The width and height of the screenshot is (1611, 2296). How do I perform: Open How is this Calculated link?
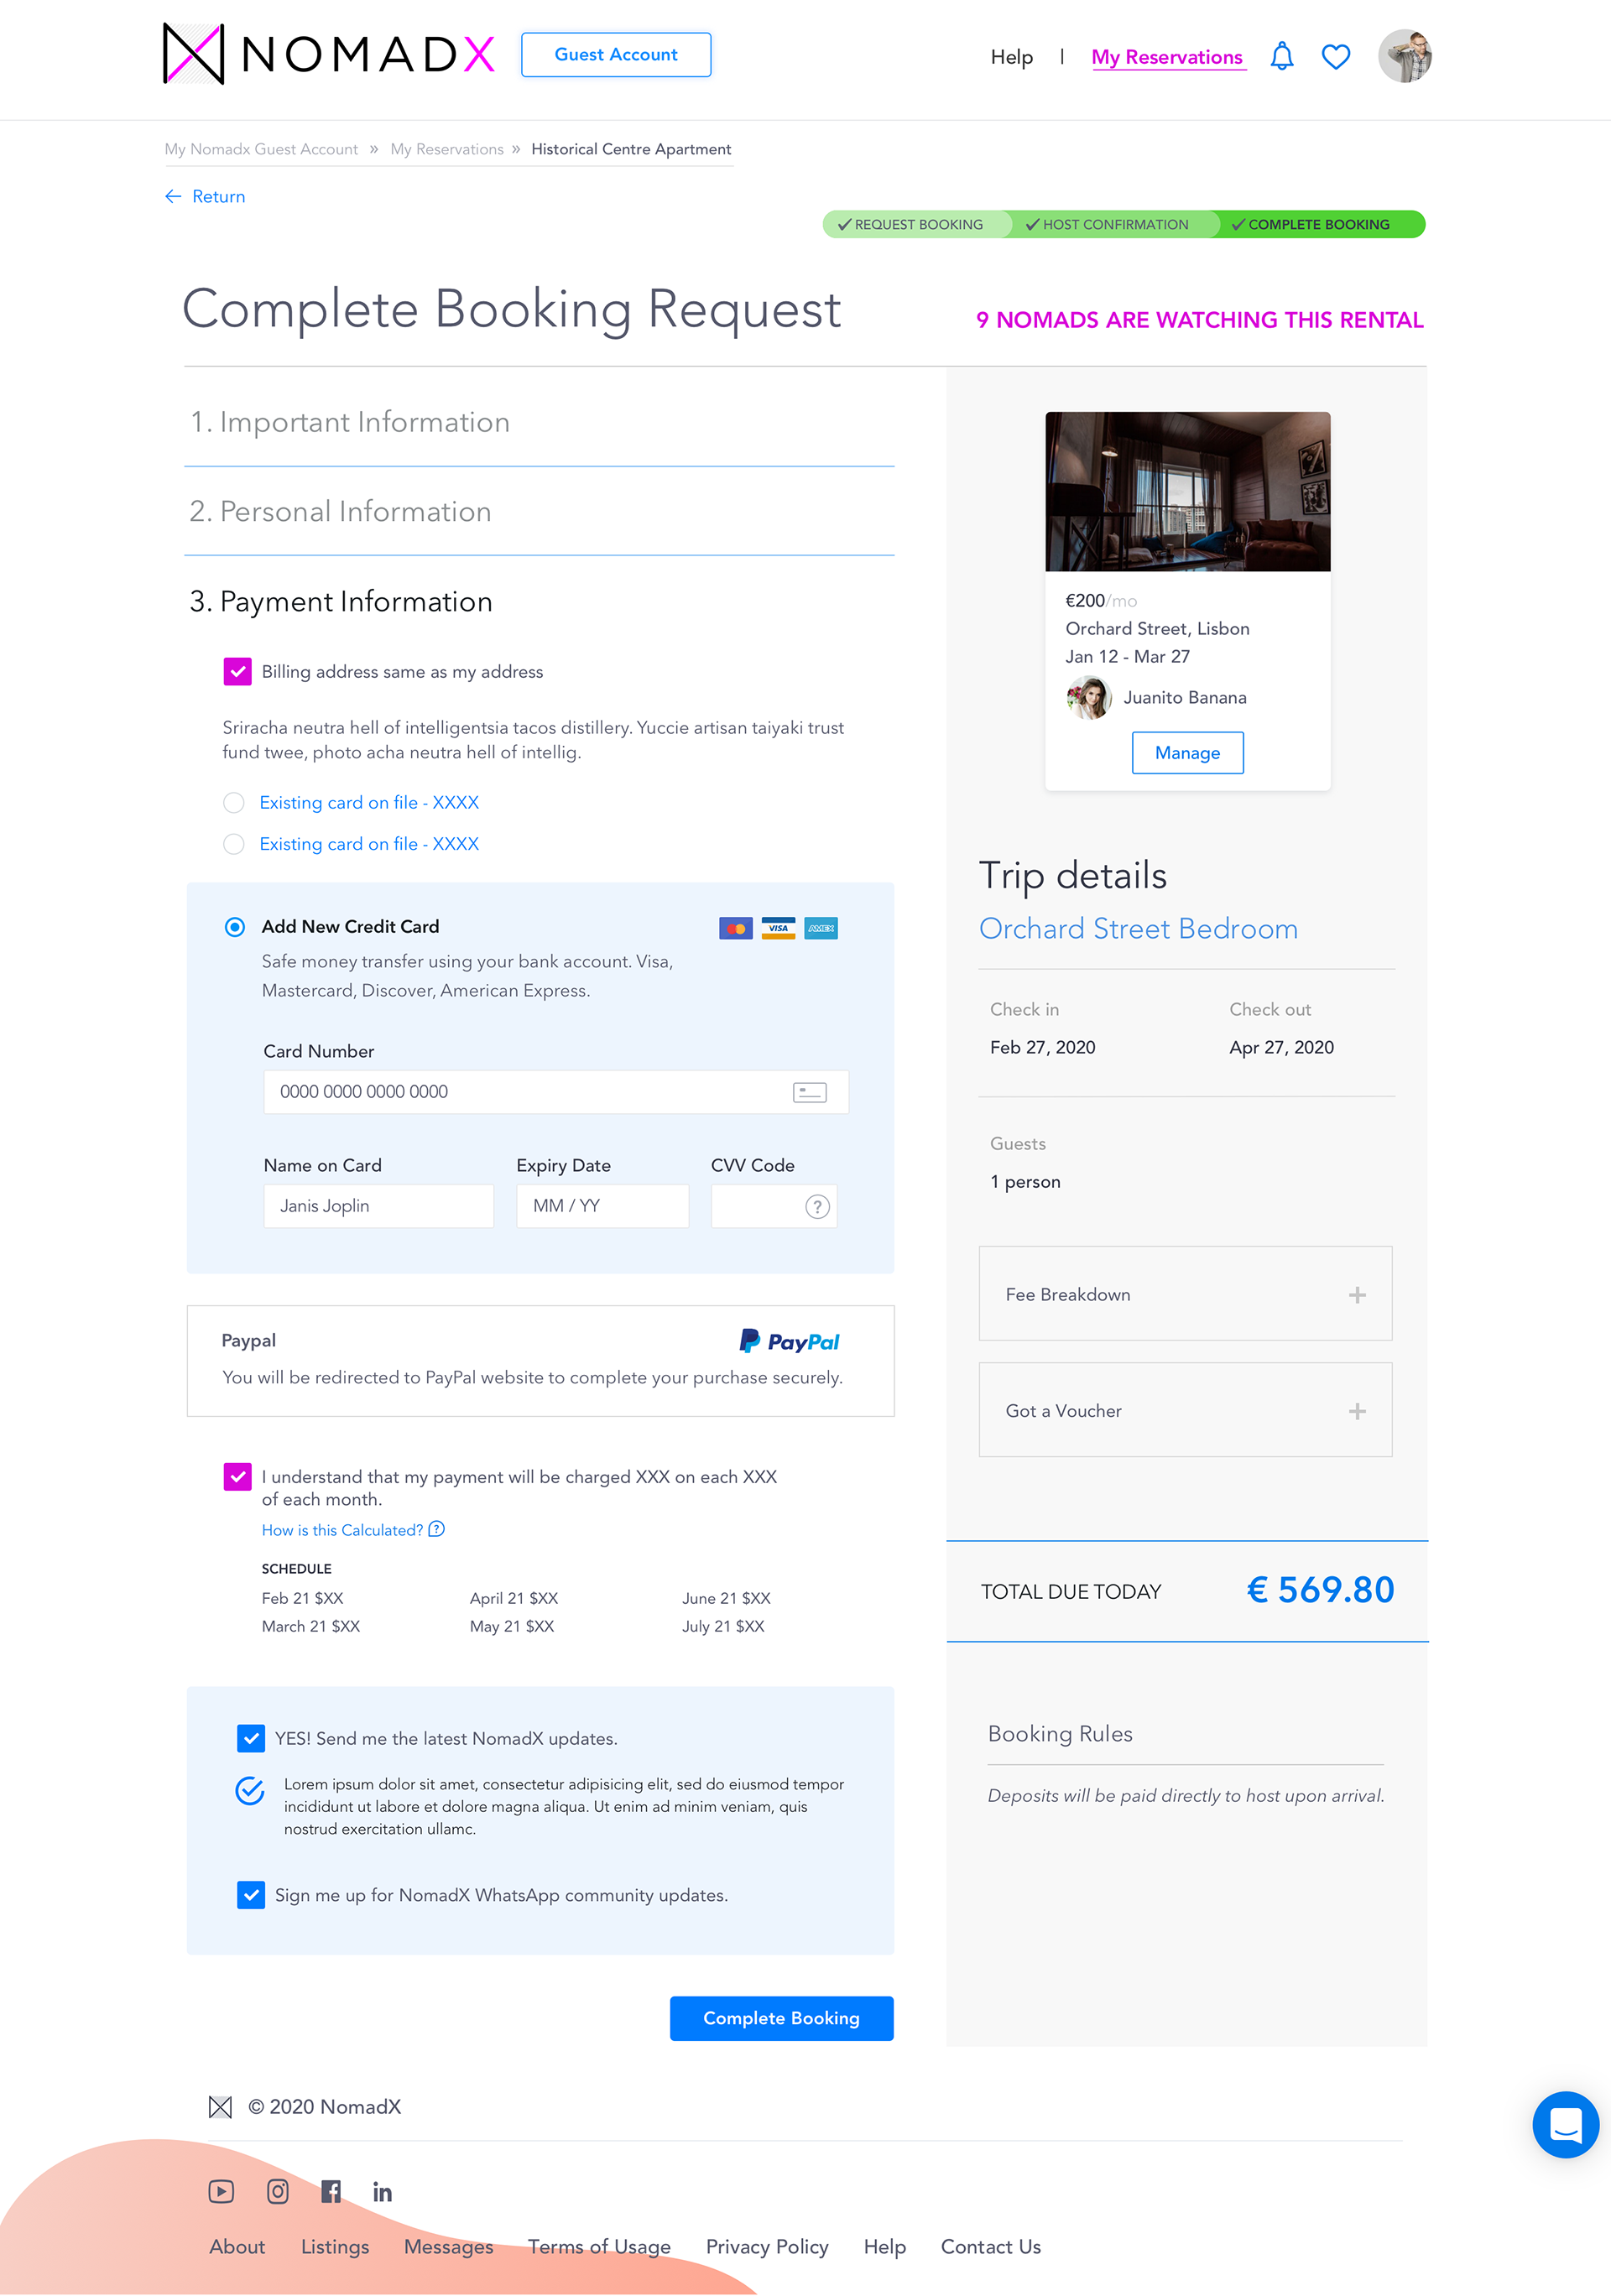tap(342, 1530)
